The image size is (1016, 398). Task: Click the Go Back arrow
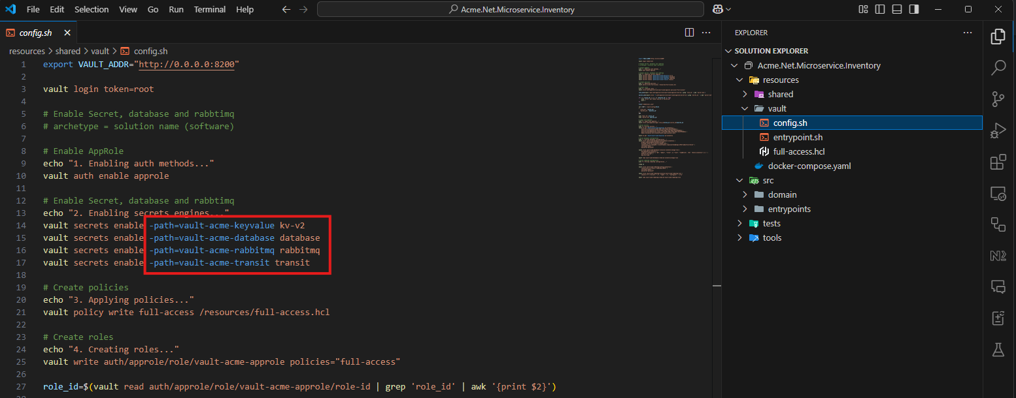pos(286,10)
